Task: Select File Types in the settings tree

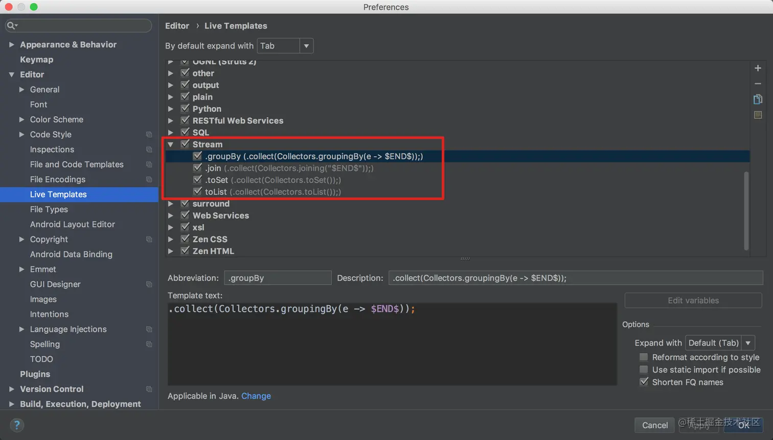Action: click(49, 209)
